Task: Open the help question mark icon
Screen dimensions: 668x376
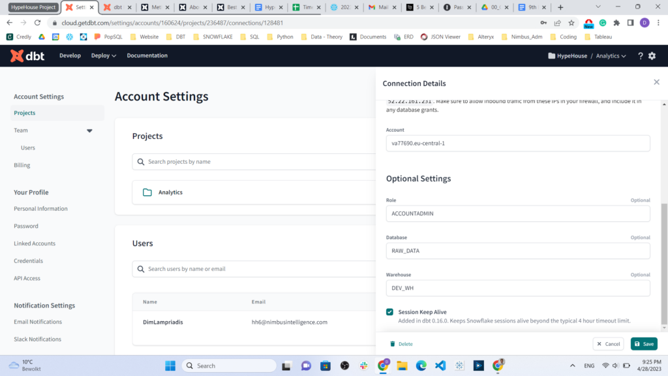Action: point(639,55)
